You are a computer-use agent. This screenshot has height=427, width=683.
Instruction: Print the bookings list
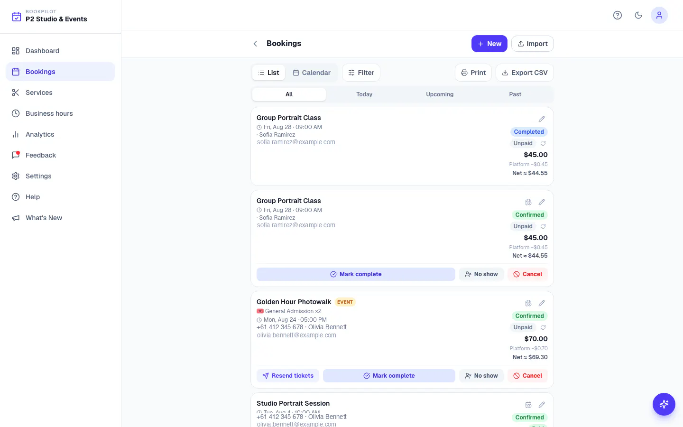pyautogui.click(x=473, y=73)
